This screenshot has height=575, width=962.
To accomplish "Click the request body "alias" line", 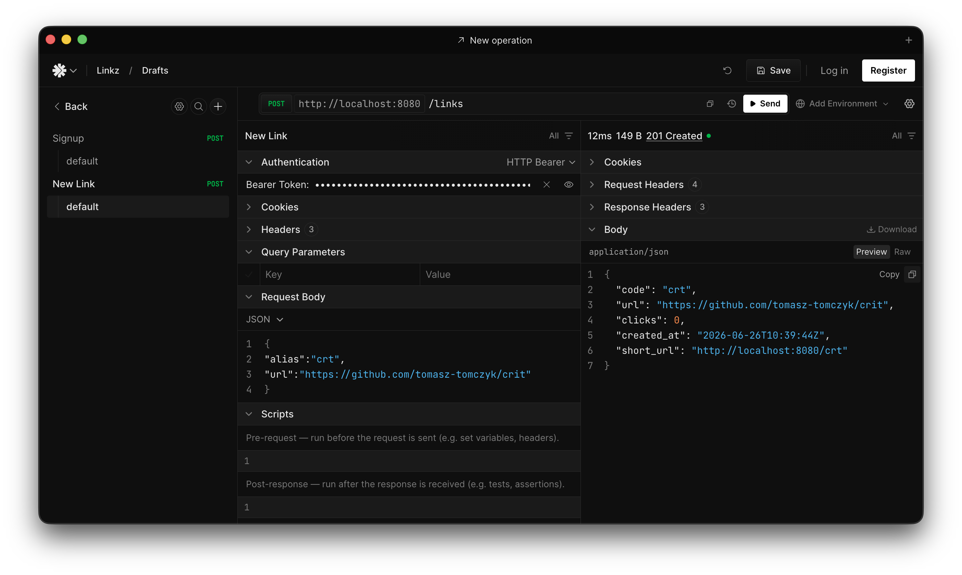I will click(304, 360).
